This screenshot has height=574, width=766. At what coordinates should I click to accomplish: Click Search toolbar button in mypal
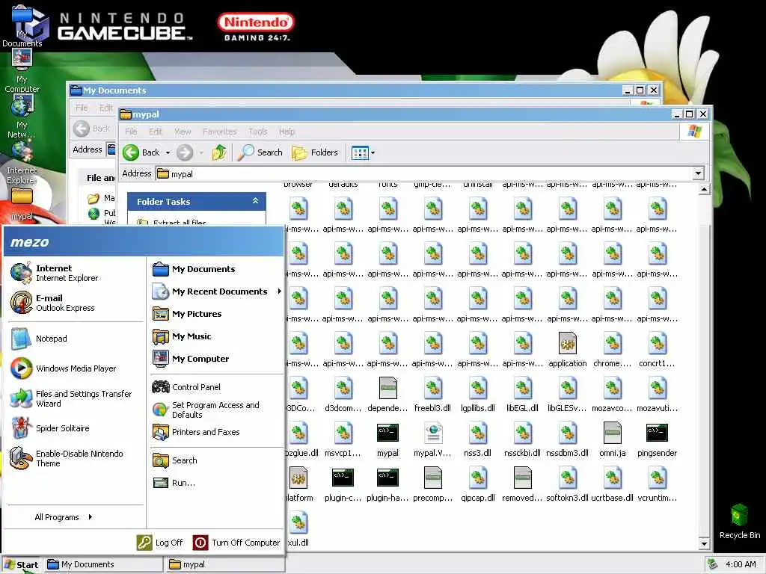pos(260,152)
